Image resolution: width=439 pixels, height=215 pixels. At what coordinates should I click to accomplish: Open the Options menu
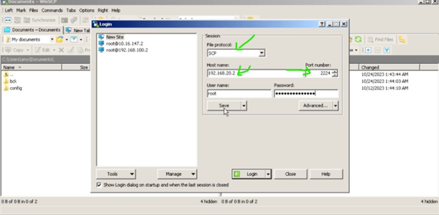[87, 11]
